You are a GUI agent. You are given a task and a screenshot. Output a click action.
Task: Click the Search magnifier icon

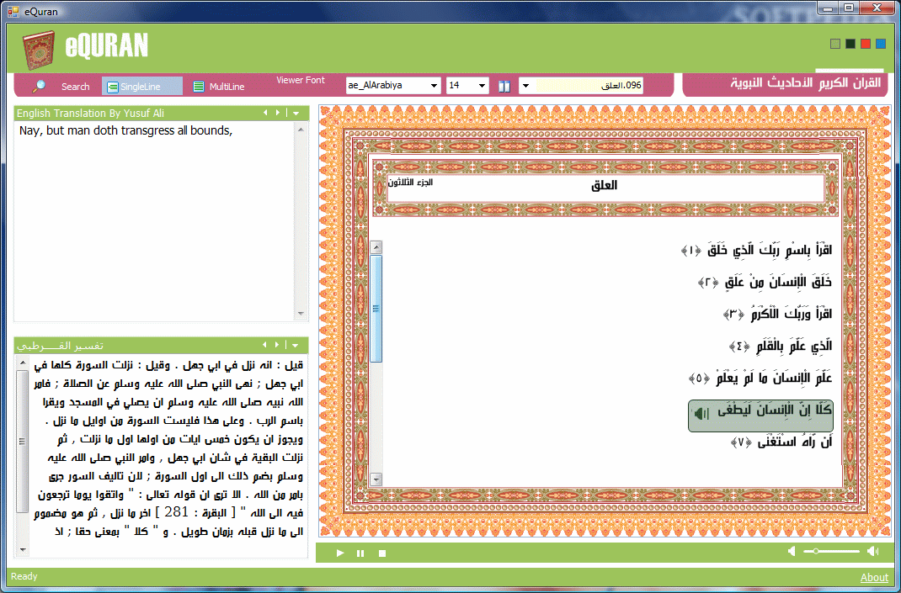point(39,86)
